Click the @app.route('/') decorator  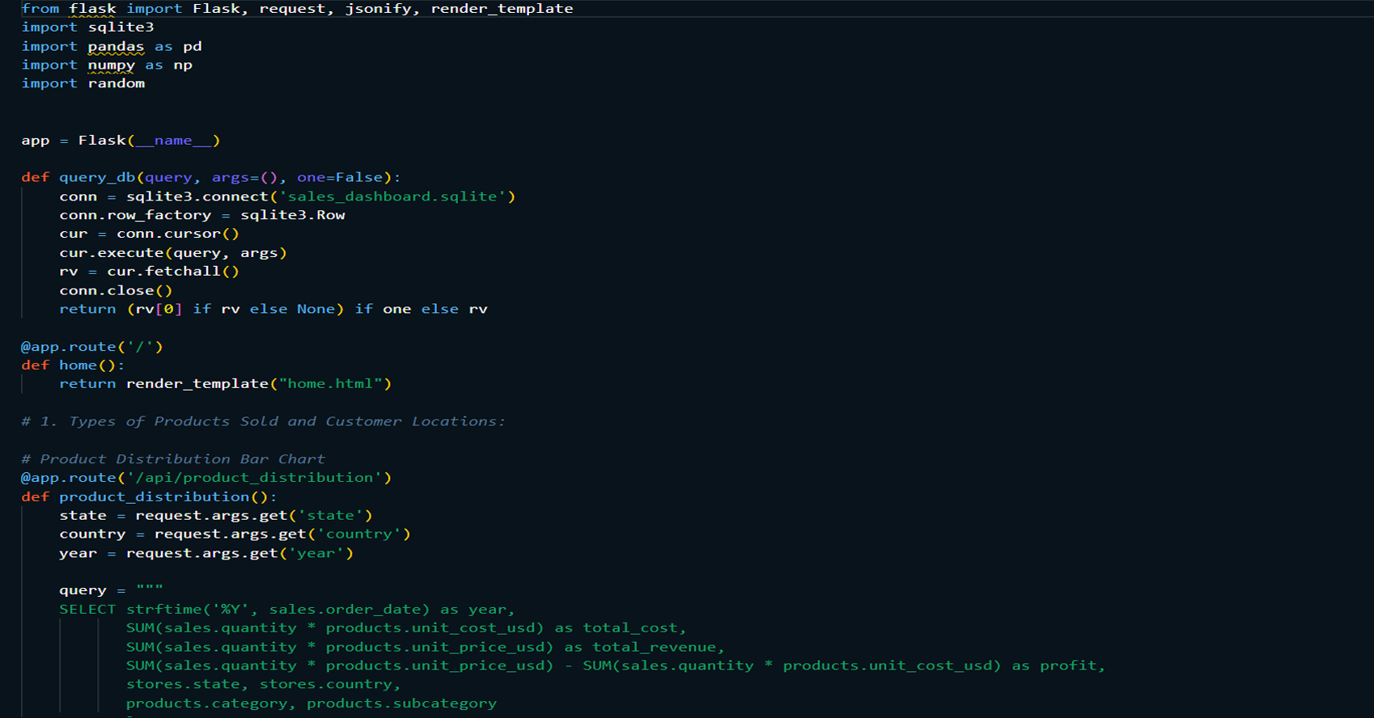coord(91,347)
